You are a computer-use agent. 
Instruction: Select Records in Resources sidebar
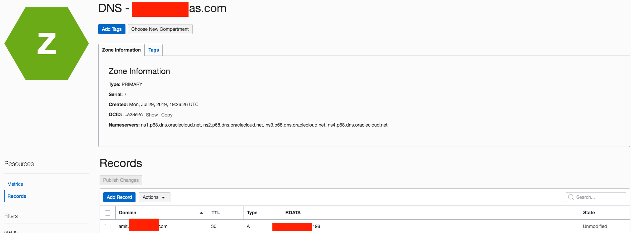17,196
